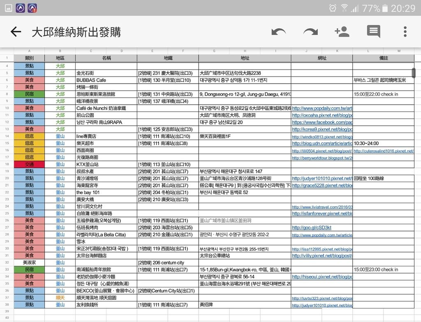Open the oxoaha.pixnet.net link

pyautogui.click(x=322, y=115)
